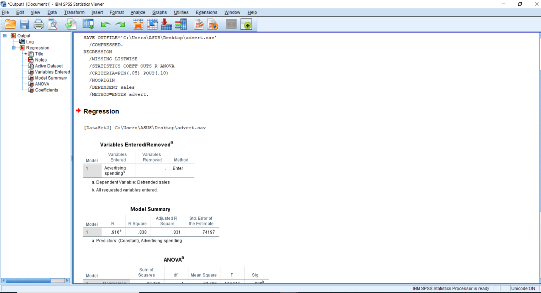The height and width of the screenshot is (293, 541).
Task: Select the Show Last Output icon
Action: [x=231, y=24]
